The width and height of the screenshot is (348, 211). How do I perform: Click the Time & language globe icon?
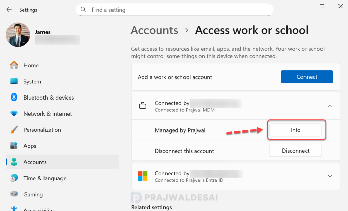click(x=14, y=178)
